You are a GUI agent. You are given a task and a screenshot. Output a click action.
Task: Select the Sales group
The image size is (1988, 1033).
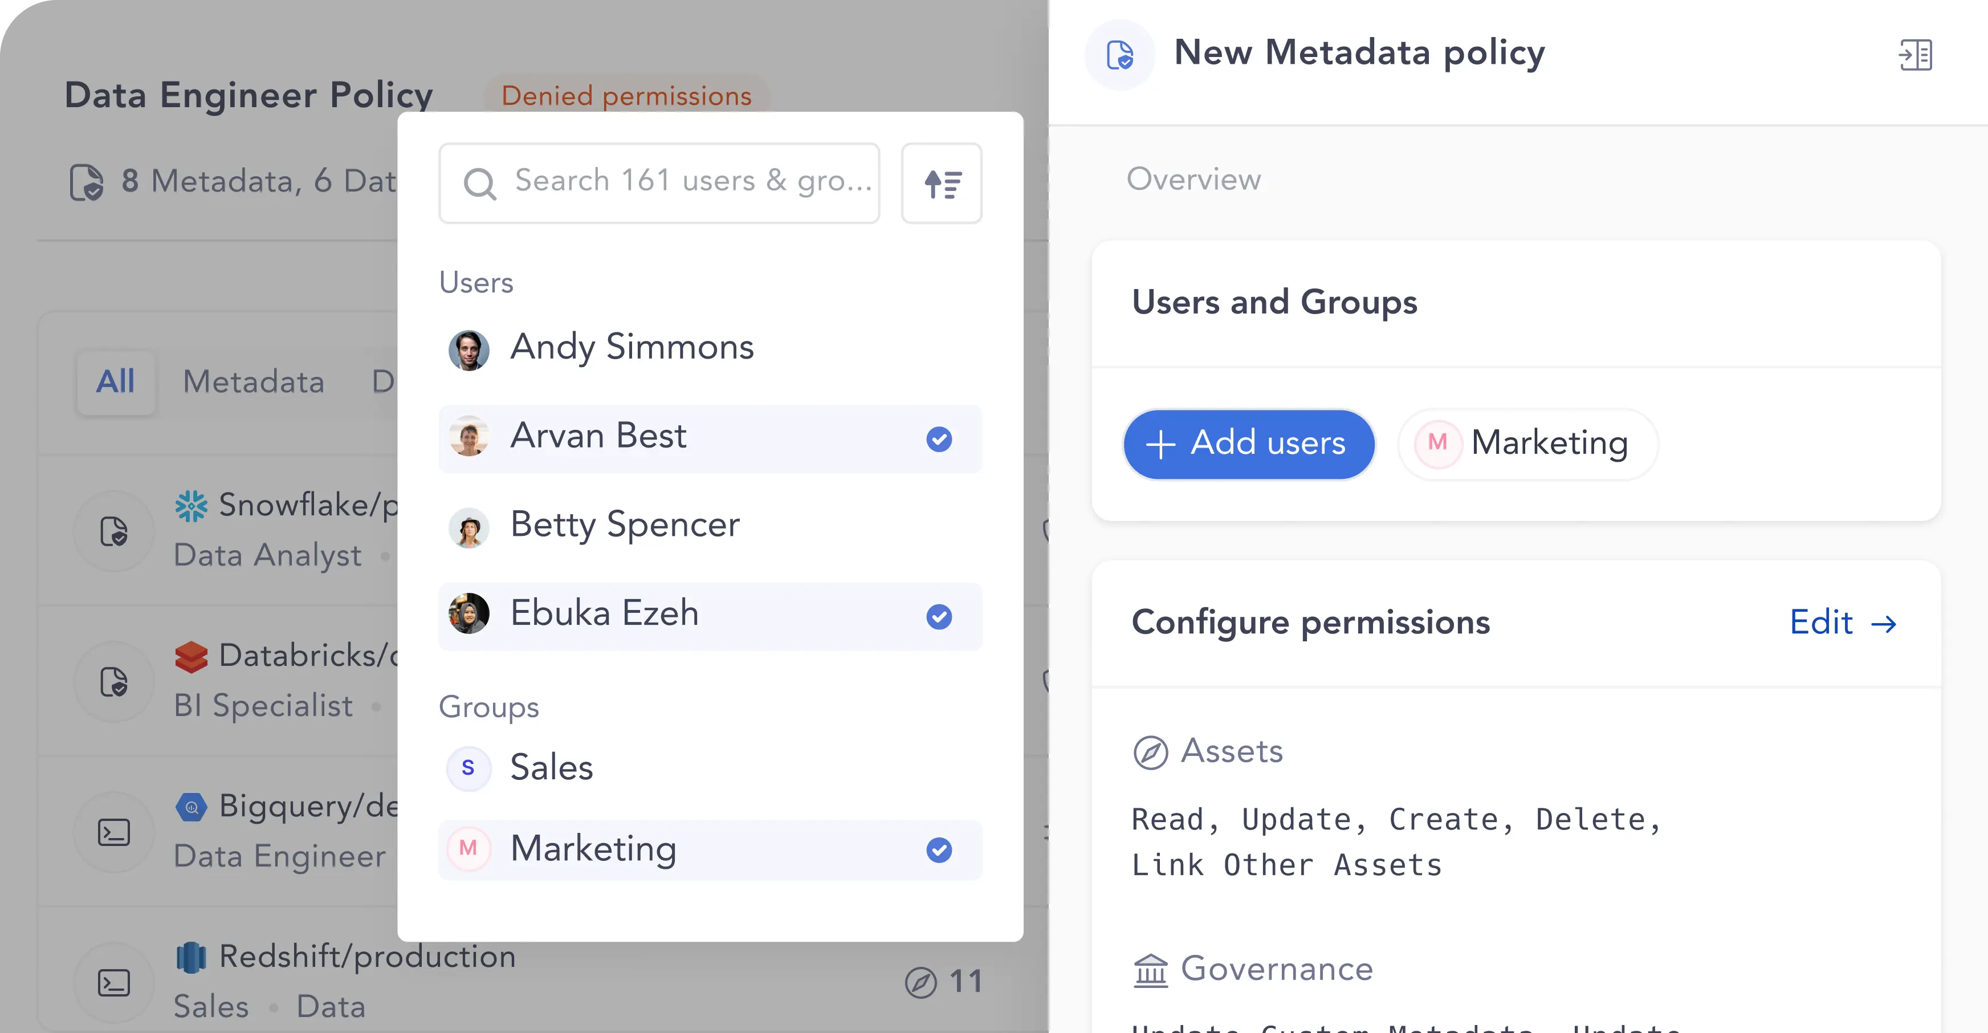coord(710,768)
